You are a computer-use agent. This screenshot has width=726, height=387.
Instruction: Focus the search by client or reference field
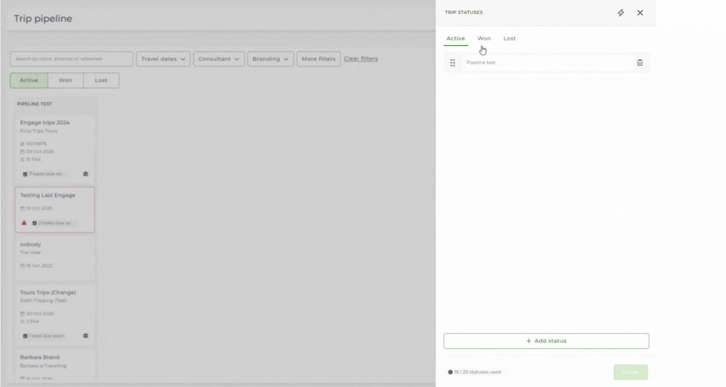pos(71,59)
